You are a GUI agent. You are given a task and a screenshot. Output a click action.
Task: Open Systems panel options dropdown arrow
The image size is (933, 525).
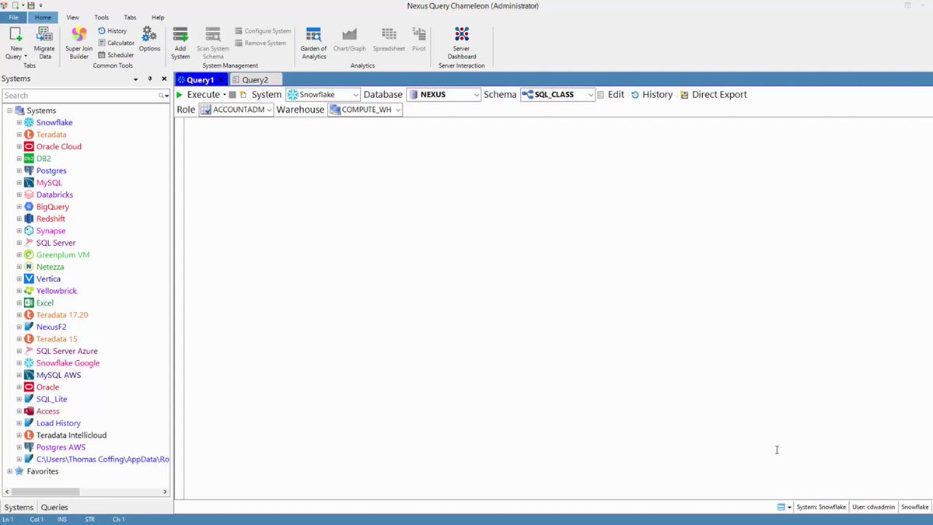tap(135, 79)
